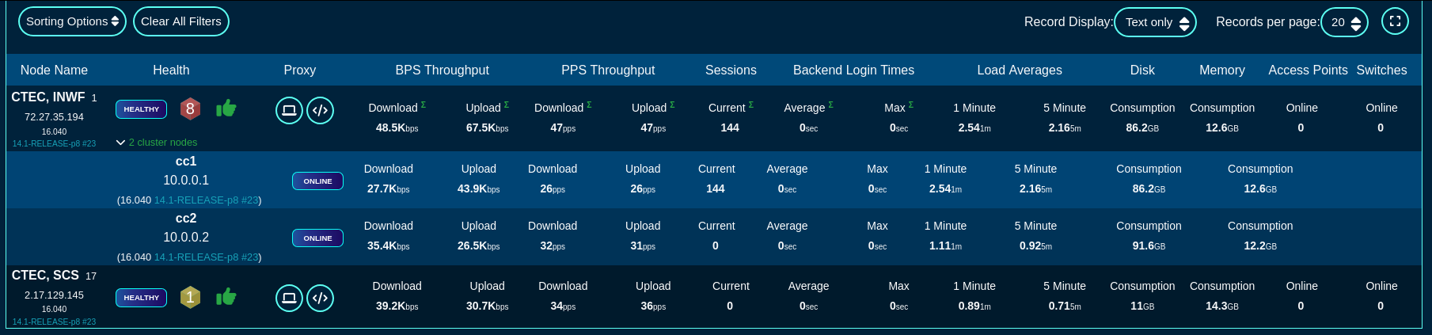Open the Sorting Options dropdown

[72, 21]
